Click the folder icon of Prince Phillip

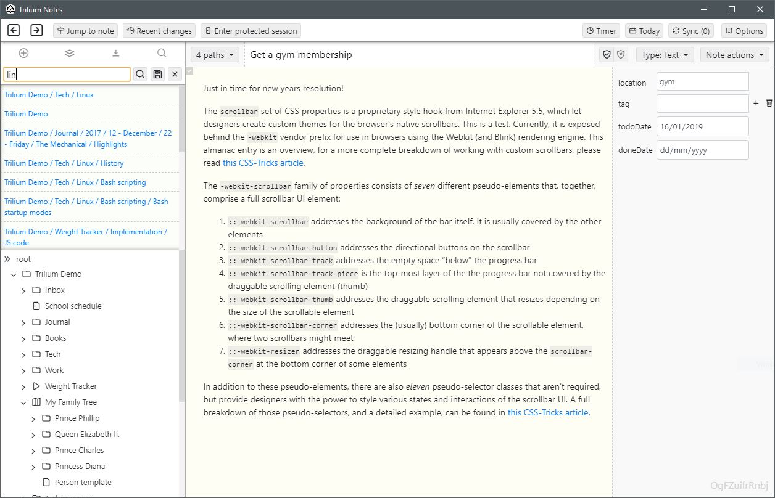pyautogui.click(x=46, y=418)
